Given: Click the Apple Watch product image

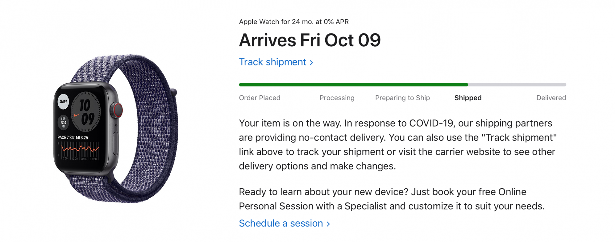Looking at the screenshot, I should [115, 129].
